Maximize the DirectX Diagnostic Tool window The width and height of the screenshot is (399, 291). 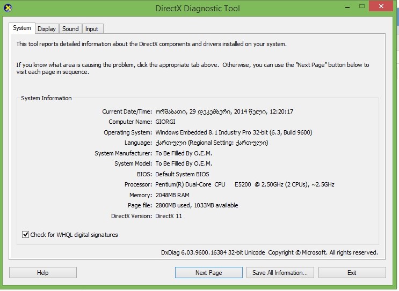(x=361, y=6)
